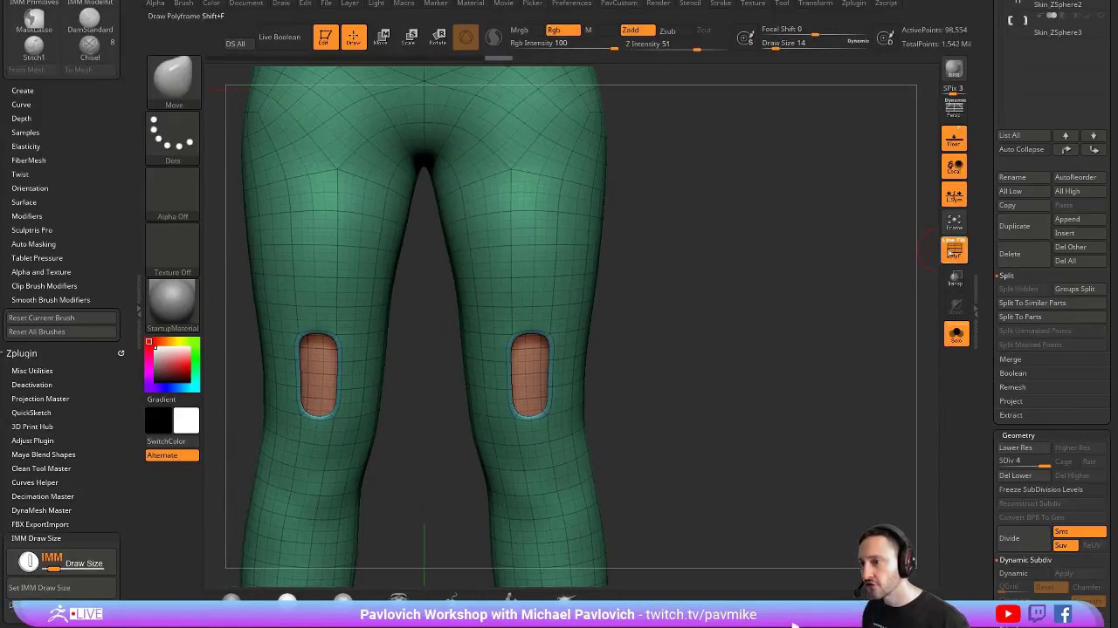
Task: Open the Zscript menu
Action: [886, 3]
